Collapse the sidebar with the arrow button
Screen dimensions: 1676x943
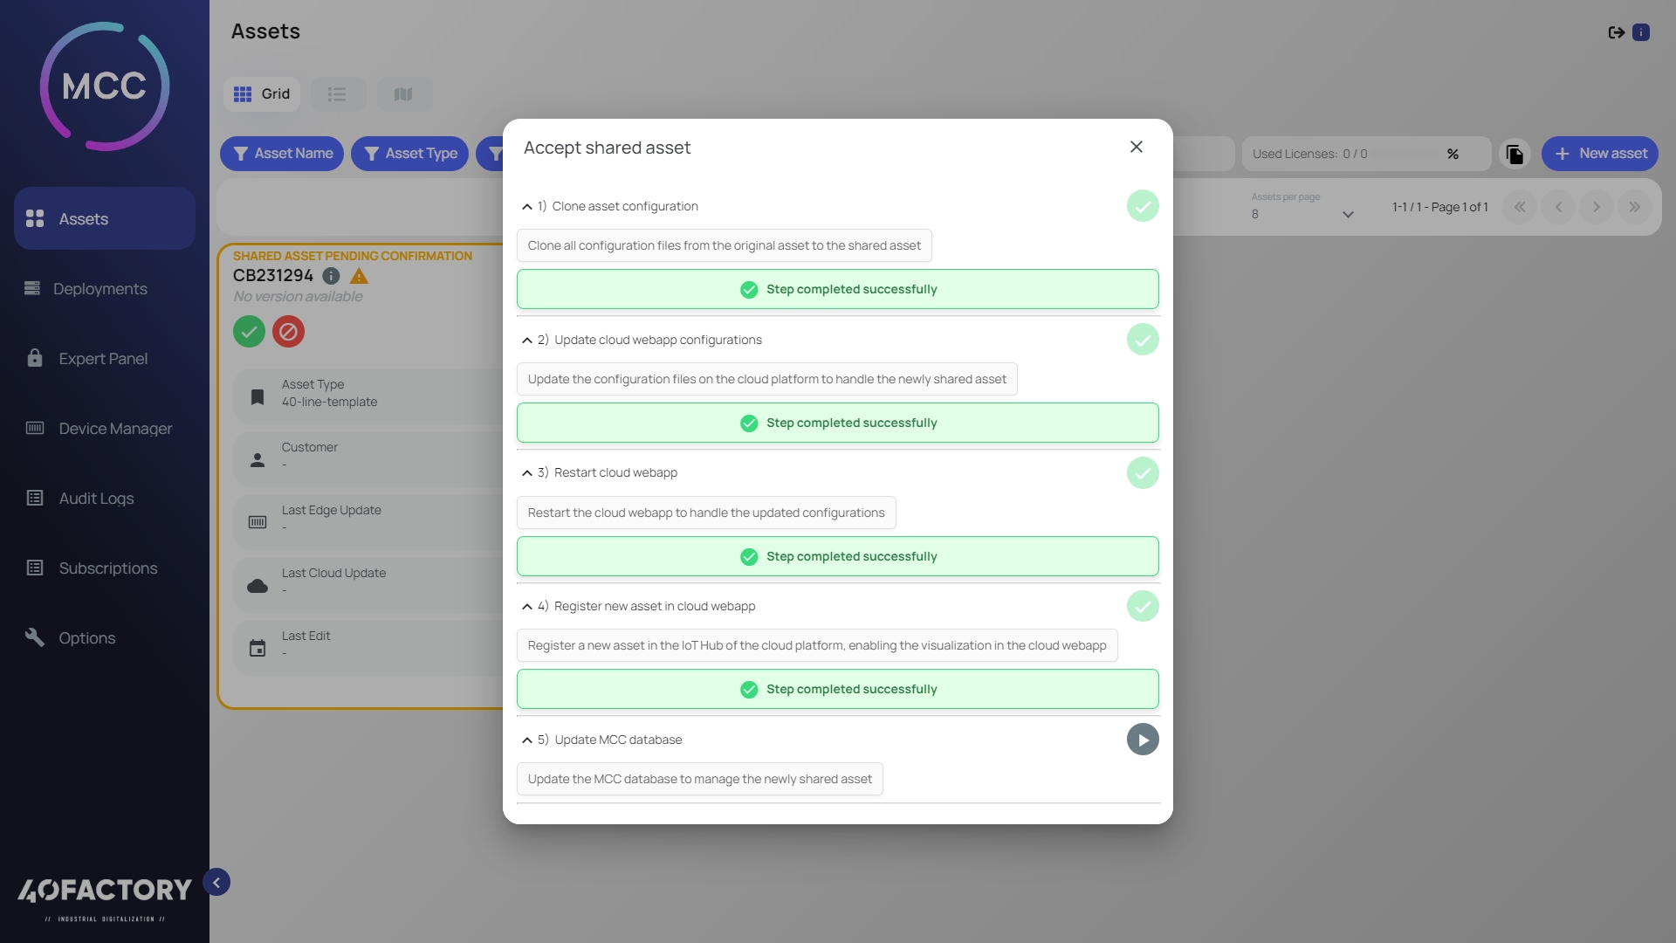pyautogui.click(x=216, y=882)
